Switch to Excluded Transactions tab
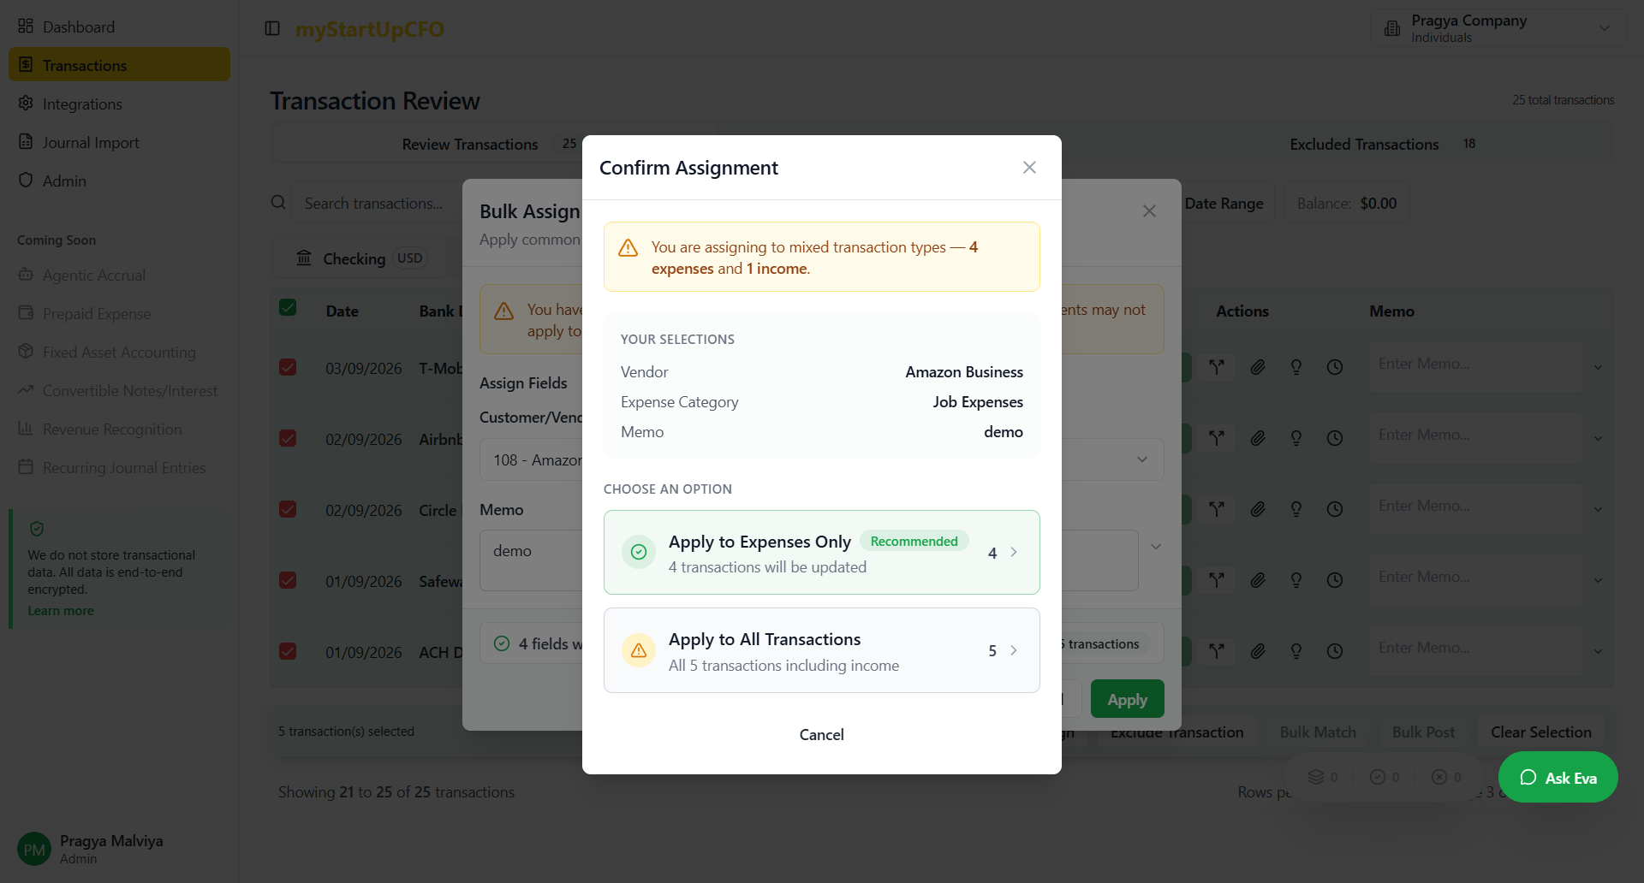Image resolution: width=1644 pixels, height=883 pixels. click(1364, 144)
